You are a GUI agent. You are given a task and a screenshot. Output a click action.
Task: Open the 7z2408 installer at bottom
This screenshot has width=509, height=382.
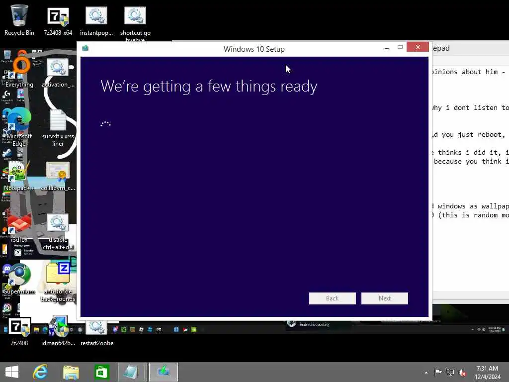(x=19, y=331)
